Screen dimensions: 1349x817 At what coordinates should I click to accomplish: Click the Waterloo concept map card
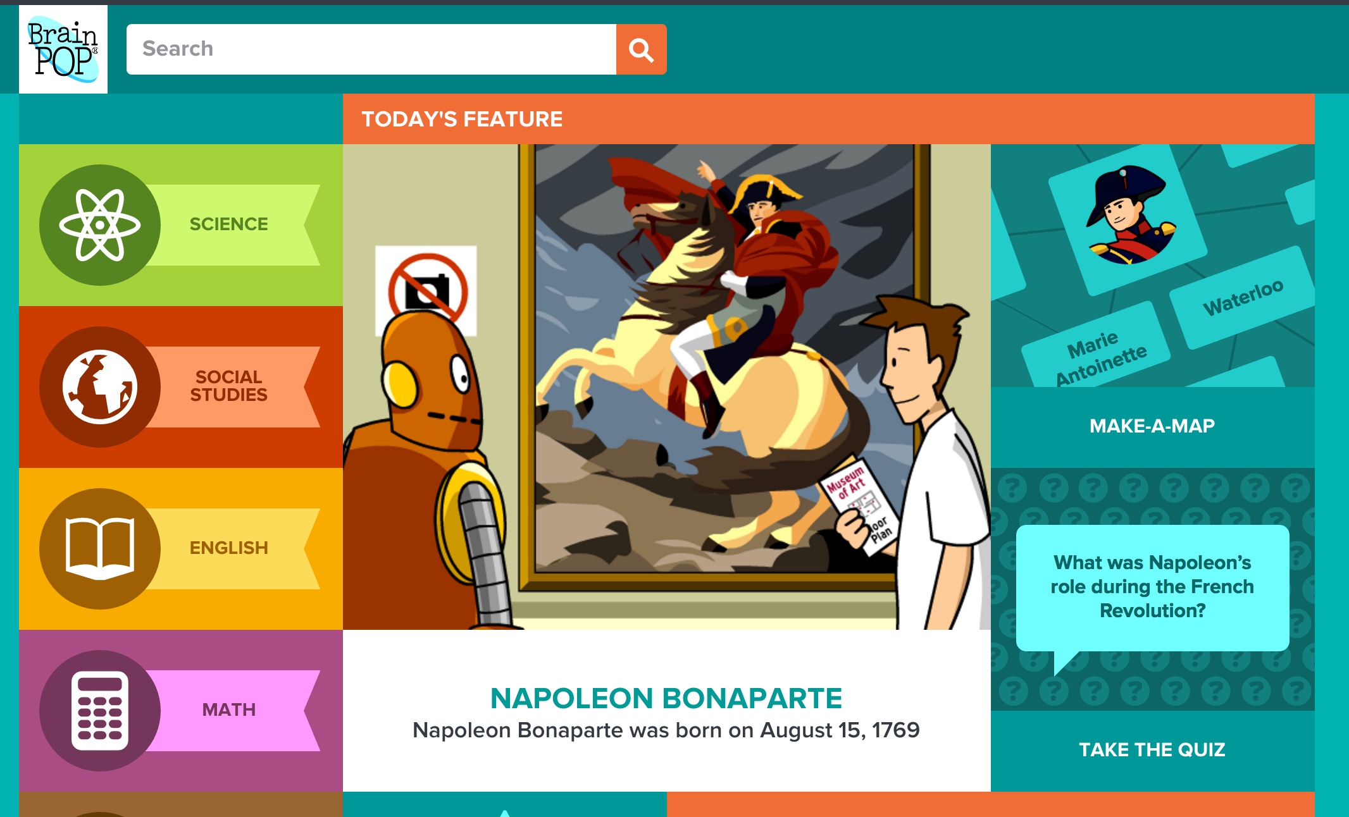(x=1243, y=297)
